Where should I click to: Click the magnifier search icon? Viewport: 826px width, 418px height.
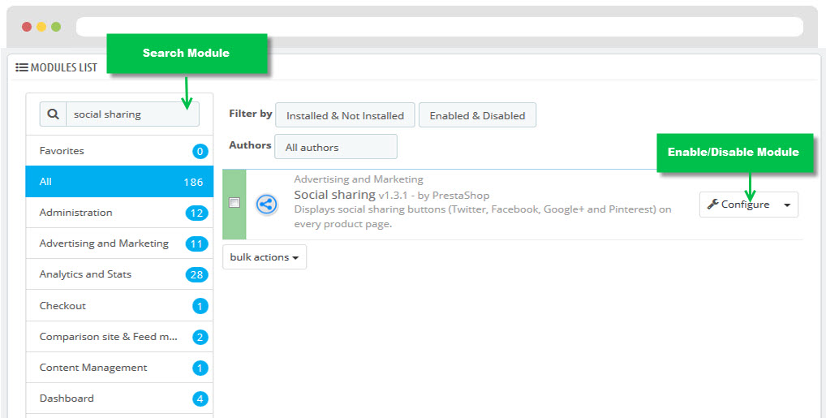coord(54,114)
